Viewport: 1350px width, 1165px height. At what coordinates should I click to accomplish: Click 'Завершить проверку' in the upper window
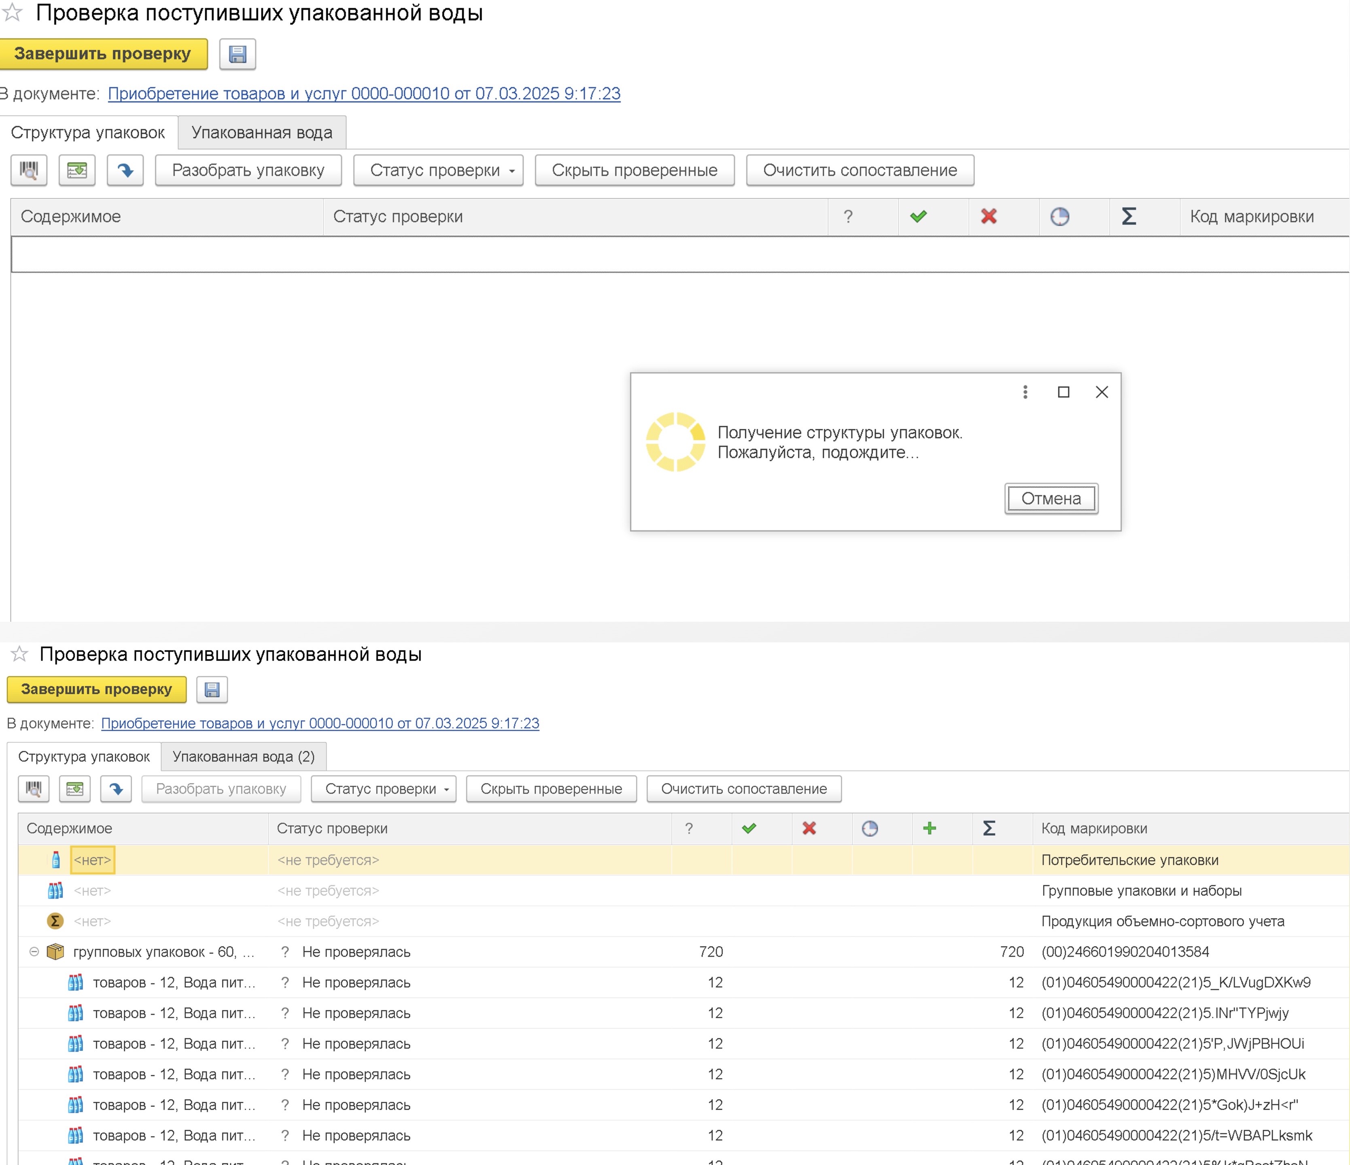(x=103, y=54)
